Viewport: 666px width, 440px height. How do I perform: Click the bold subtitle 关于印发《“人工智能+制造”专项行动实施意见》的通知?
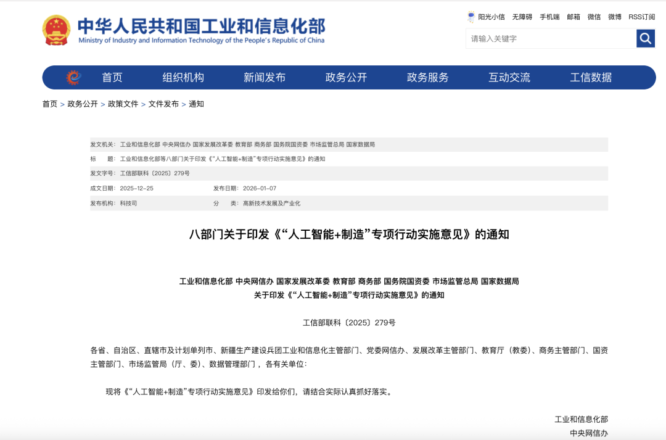pyautogui.click(x=349, y=295)
